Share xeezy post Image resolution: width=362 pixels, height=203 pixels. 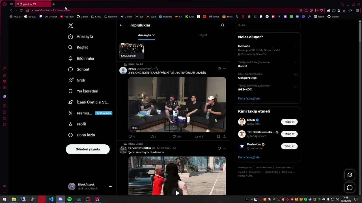click(x=224, y=136)
